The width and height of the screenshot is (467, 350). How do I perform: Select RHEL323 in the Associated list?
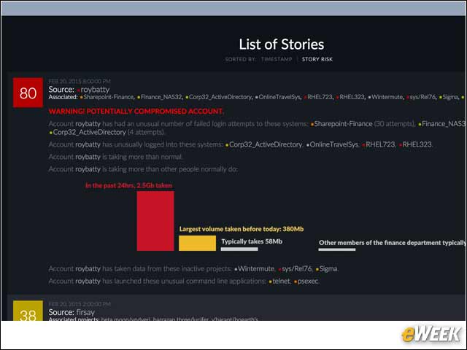click(x=352, y=97)
